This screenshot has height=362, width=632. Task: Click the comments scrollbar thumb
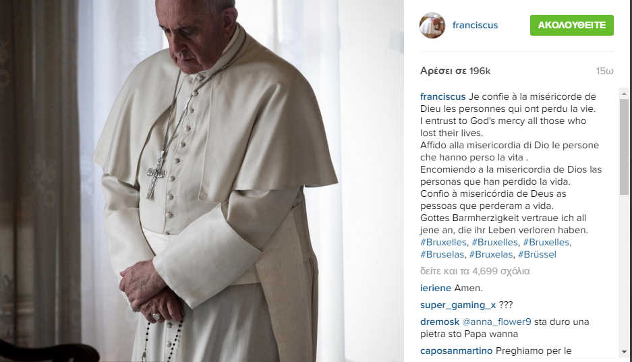[625, 147]
